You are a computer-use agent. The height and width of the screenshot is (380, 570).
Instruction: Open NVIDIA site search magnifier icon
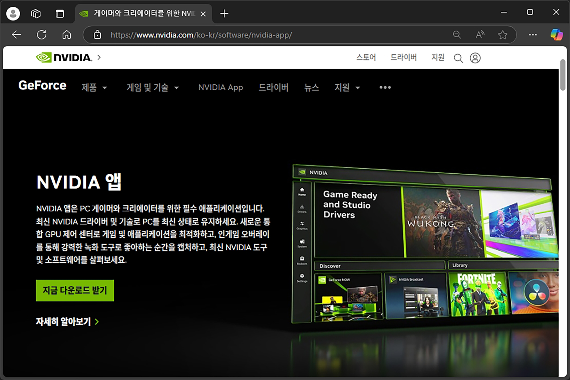[458, 58]
